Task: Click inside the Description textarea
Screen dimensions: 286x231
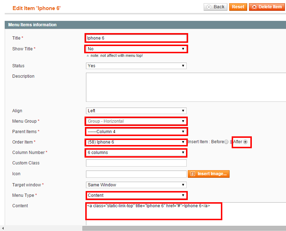Action: tap(186, 87)
